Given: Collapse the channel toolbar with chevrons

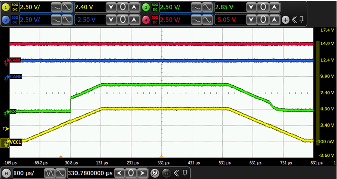Looking at the screenshot, I should coord(294,20).
